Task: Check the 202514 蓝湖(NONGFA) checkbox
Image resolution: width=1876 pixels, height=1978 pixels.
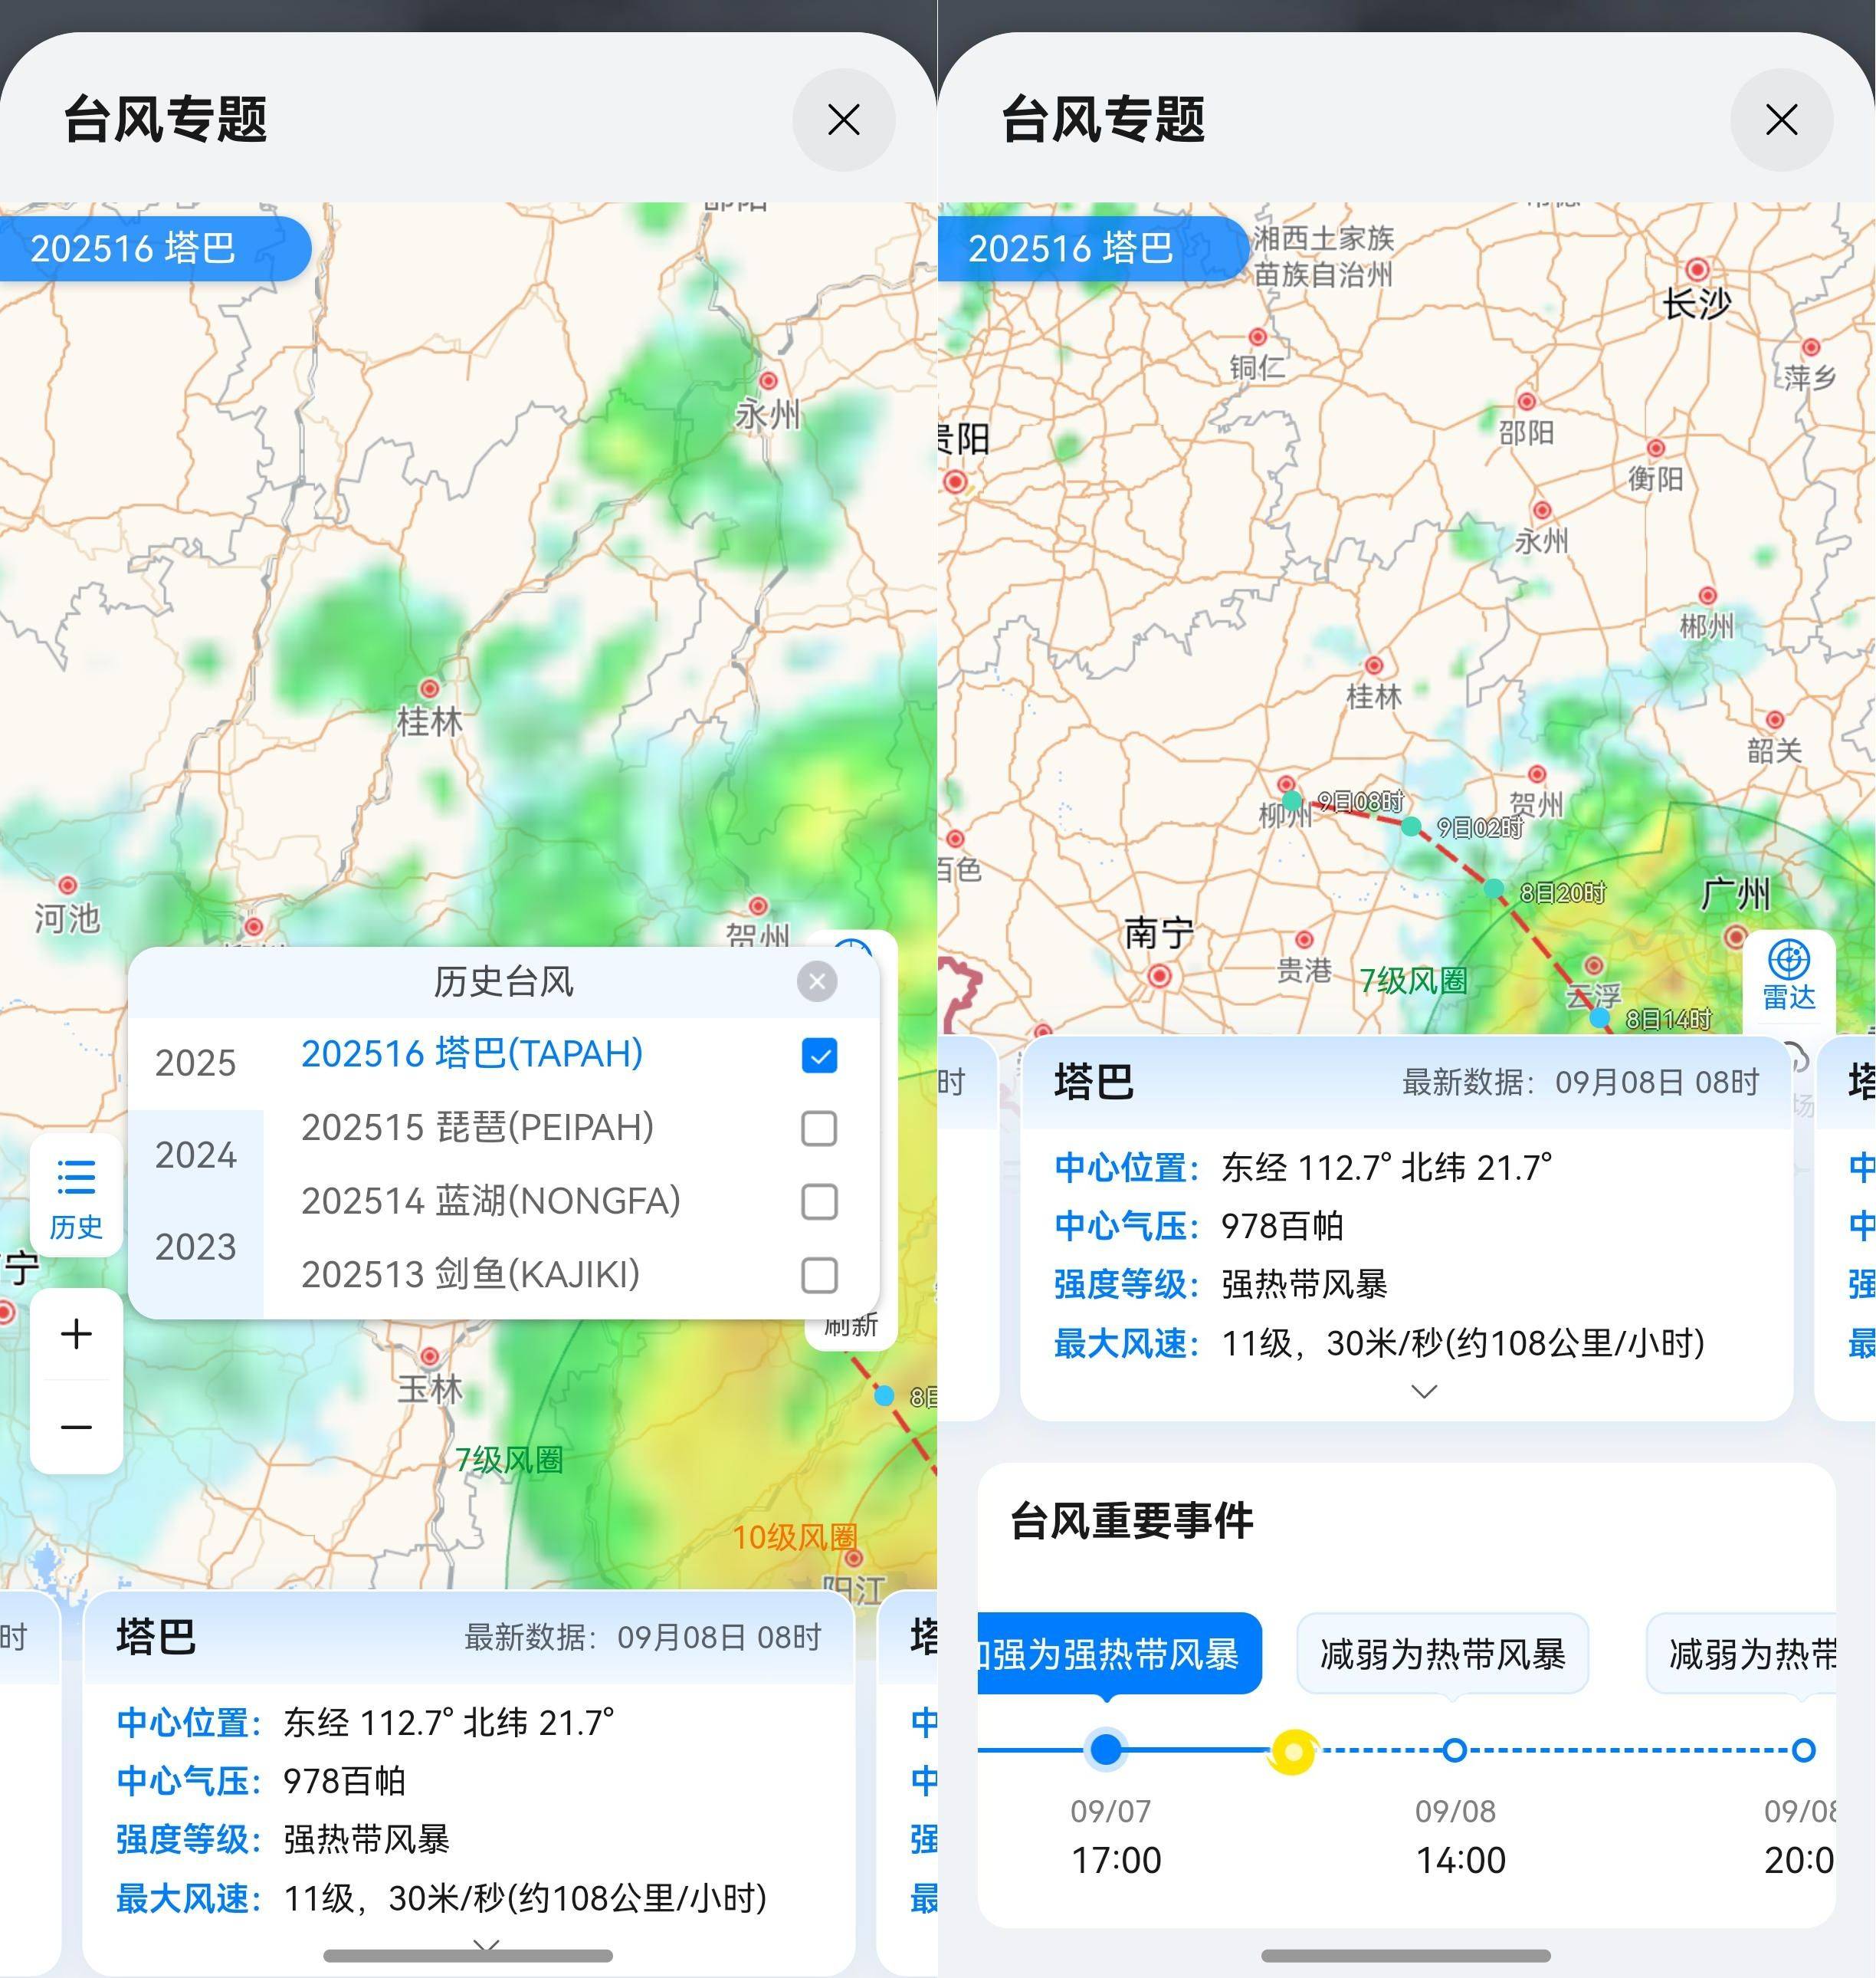Action: [x=819, y=1201]
